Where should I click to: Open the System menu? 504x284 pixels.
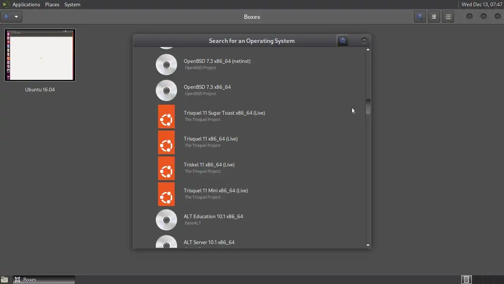(x=72, y=4)
